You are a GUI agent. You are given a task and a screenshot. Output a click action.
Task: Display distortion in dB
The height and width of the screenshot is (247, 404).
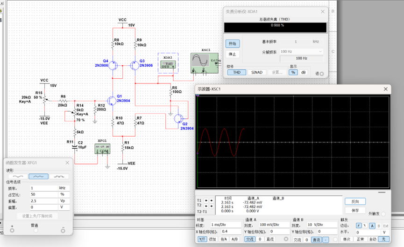[x=303, y=73]
